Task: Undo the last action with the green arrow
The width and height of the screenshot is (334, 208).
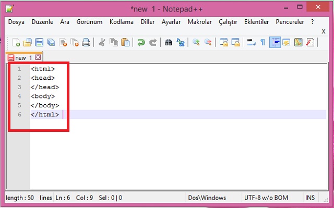Action: [x=141, y=42]
